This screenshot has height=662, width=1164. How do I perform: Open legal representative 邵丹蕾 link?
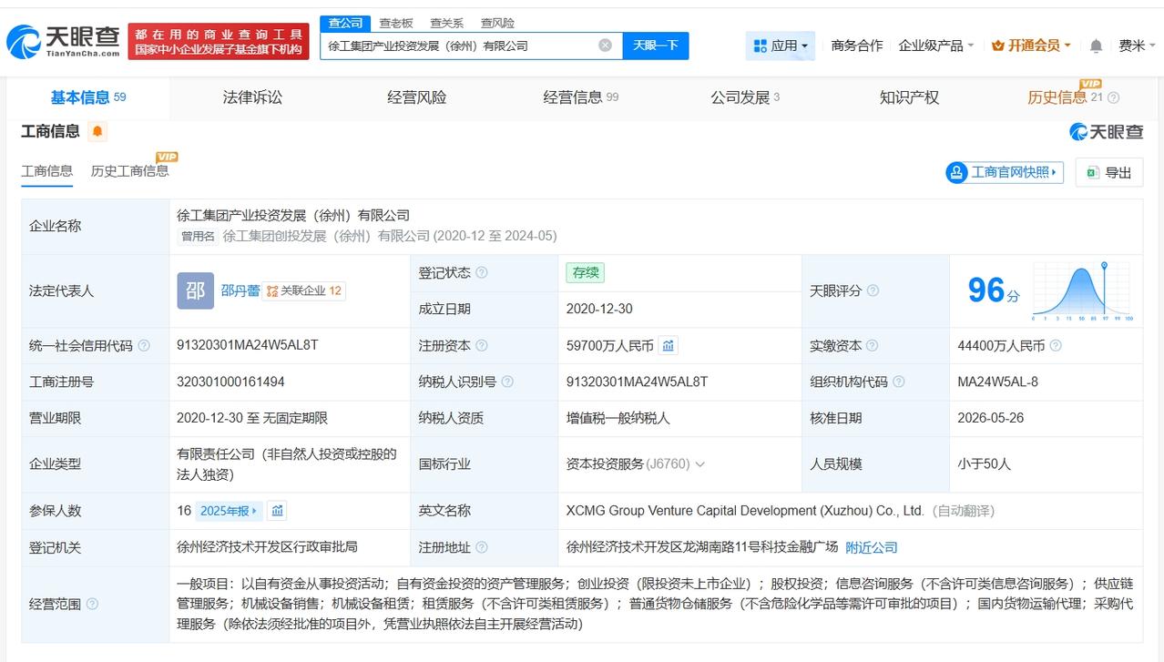(240, 290)
